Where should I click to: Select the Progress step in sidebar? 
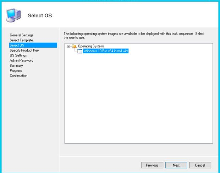(x=16, y=71)
